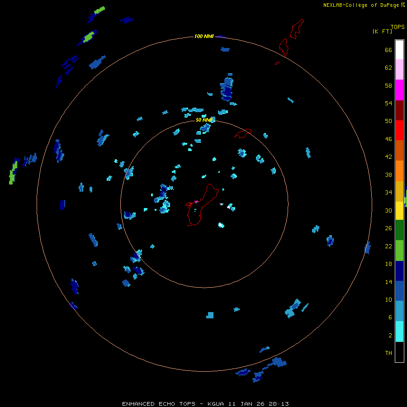Click the bright red 50 legend swatch
Viewport: 407px width, 407px height.
click(399, 130)
